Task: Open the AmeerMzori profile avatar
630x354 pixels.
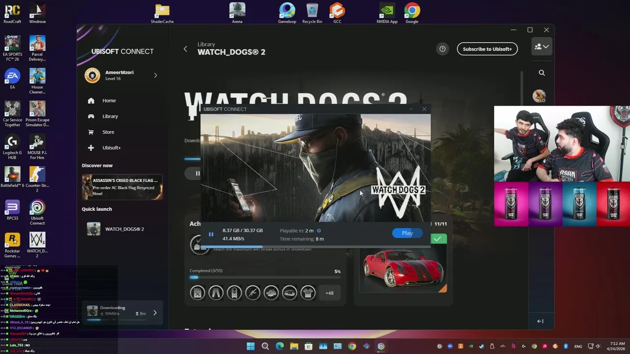Action: coord(93,75)
